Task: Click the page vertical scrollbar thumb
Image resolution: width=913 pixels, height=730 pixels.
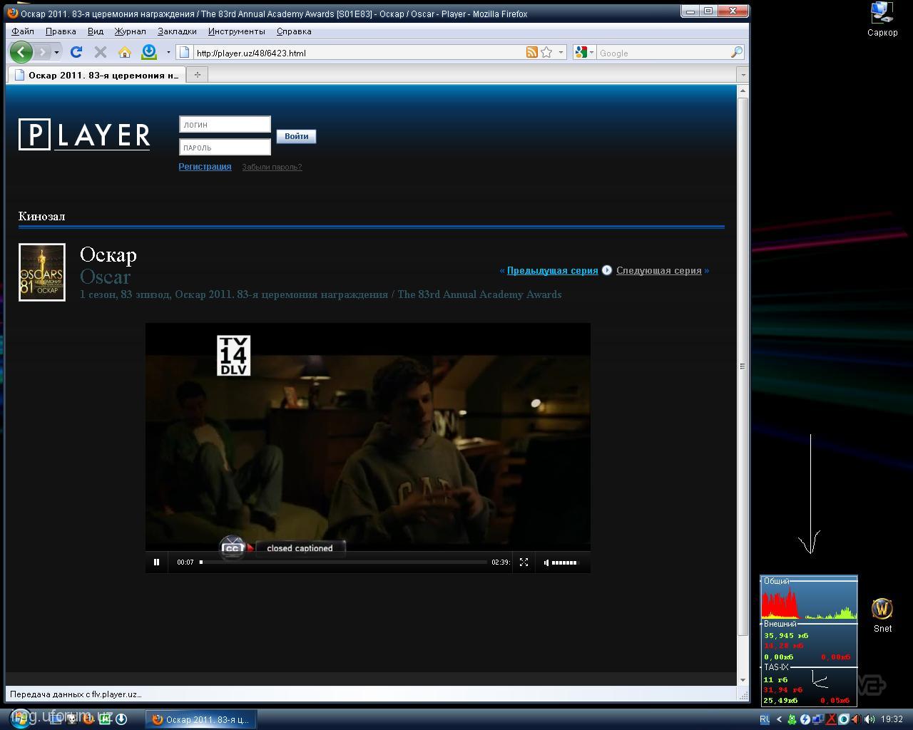Action: tap(743, 366)
